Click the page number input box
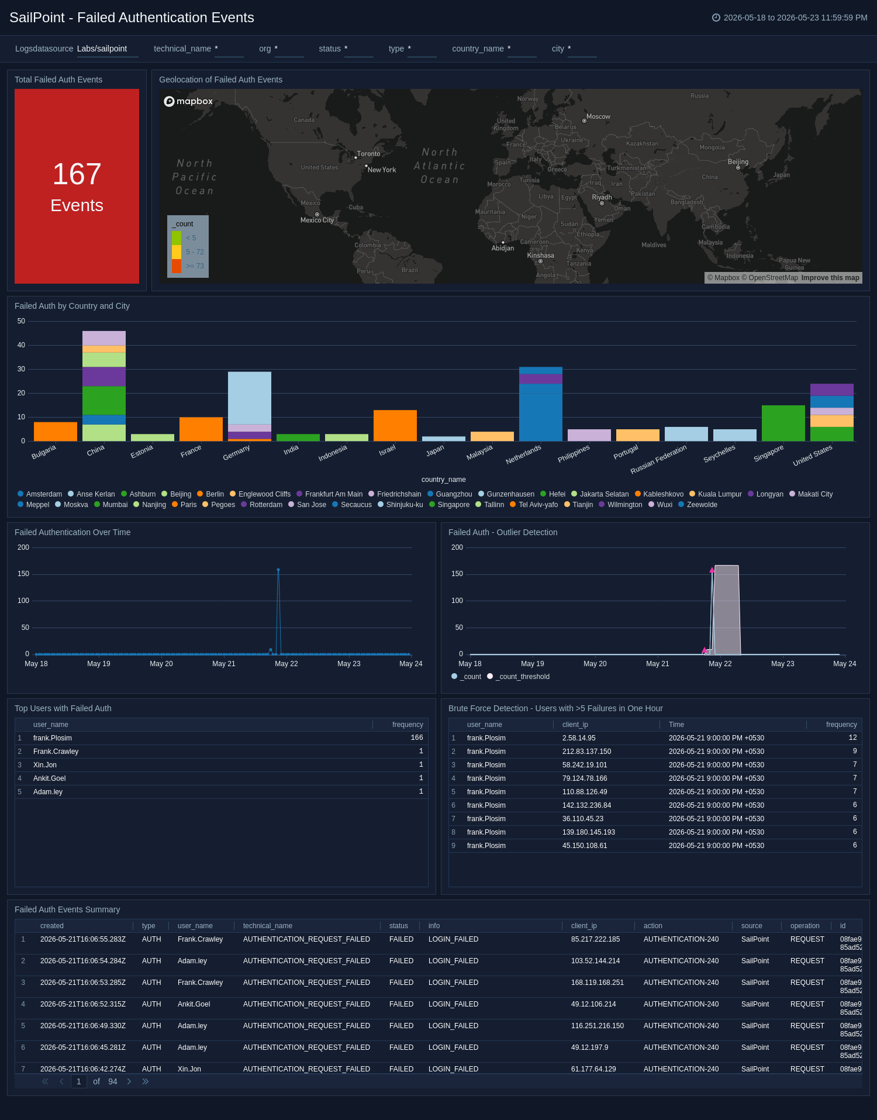The height and width of the screenshot is (1120, 877). [79, 1081]
